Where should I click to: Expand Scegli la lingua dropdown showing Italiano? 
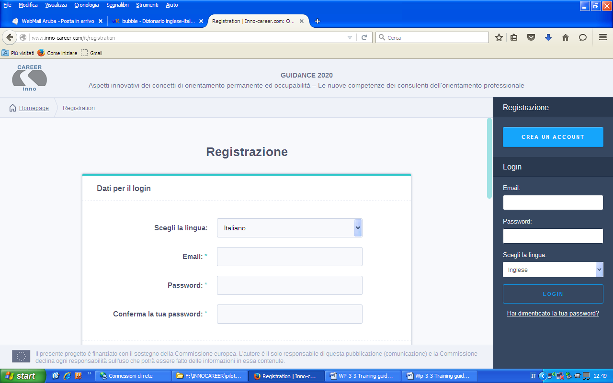[x=290, y=228]
